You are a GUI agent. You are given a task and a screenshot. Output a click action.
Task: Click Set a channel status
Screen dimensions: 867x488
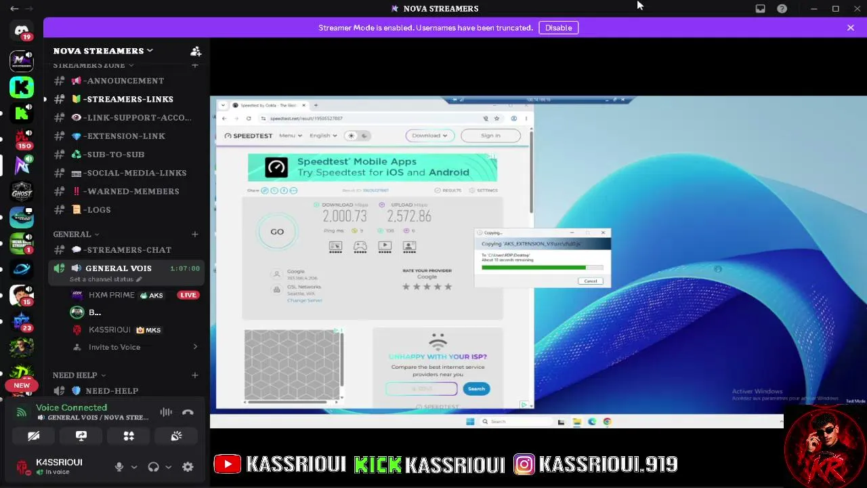coord(106,279)
